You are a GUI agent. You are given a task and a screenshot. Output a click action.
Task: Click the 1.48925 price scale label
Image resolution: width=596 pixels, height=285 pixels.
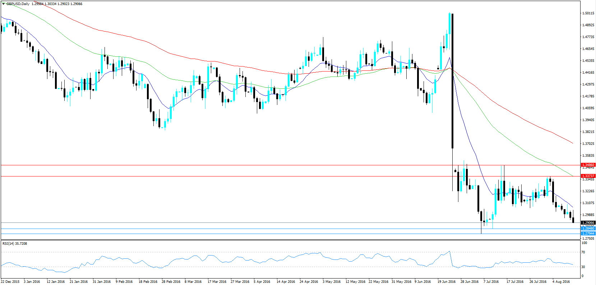pyautogui.click(x=588, y=25)
